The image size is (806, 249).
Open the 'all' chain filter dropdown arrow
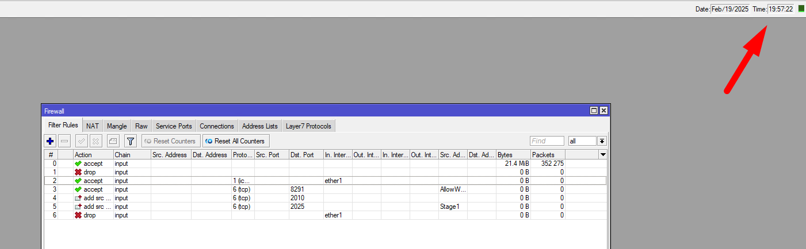602,141
